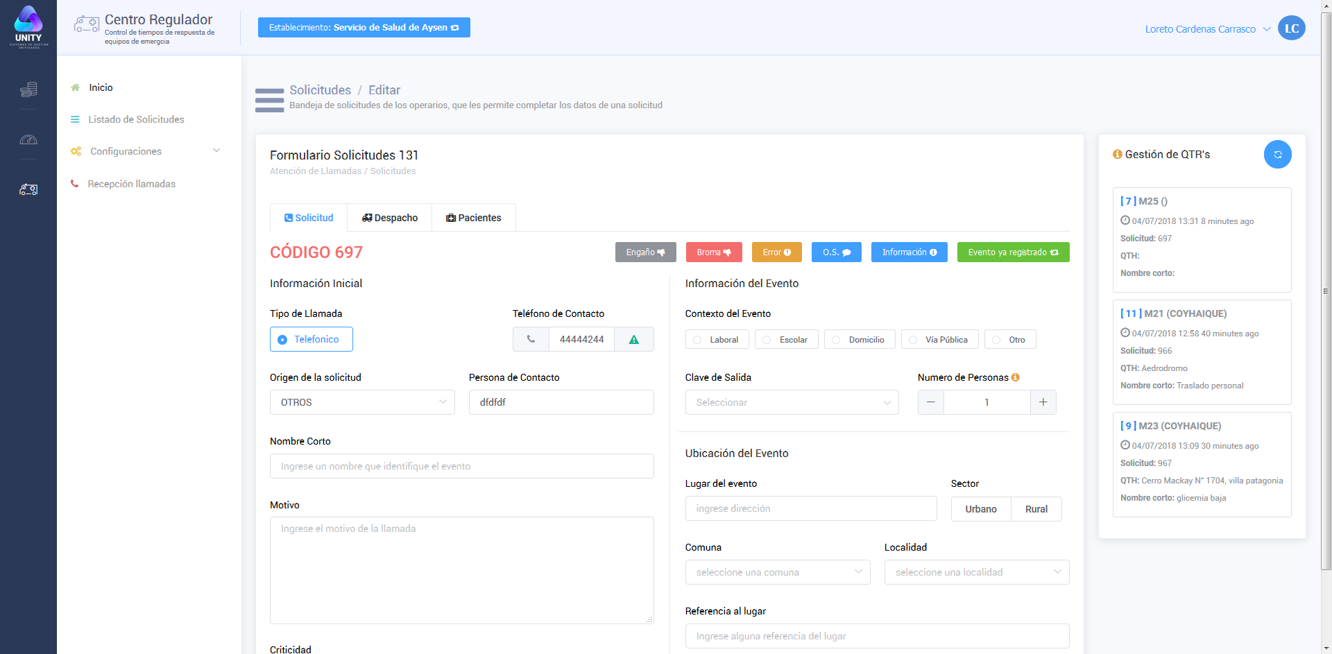Open the ambulance icon in left sidebar
The width and height of the screenshot is (1332, 654).
[x=28, y=189]
